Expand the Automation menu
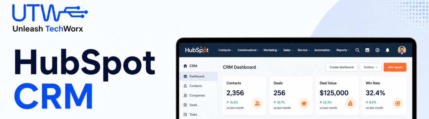Image resolution: width=429 pixels, height=119 pixels. point(323,50)
